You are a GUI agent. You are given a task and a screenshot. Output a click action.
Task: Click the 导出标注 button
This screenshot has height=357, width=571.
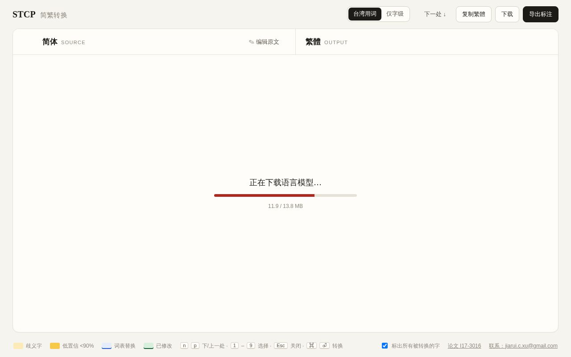(541, 14)
